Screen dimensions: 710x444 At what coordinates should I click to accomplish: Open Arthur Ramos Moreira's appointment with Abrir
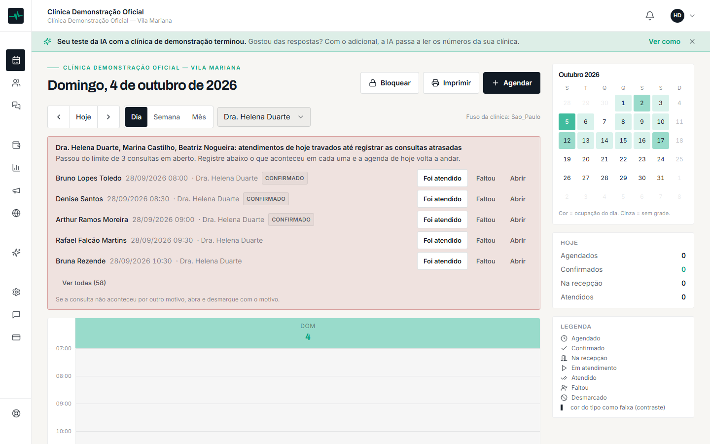518,220
